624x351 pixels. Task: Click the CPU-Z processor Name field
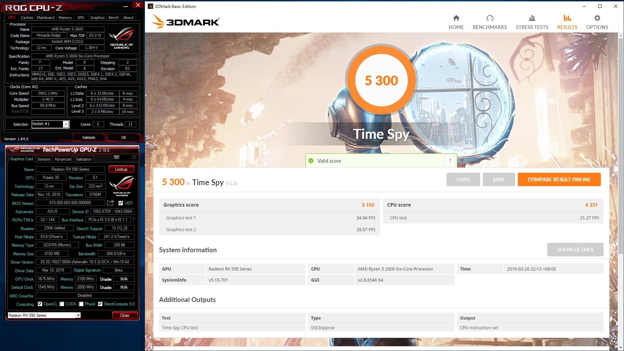(x=68, y=29)
